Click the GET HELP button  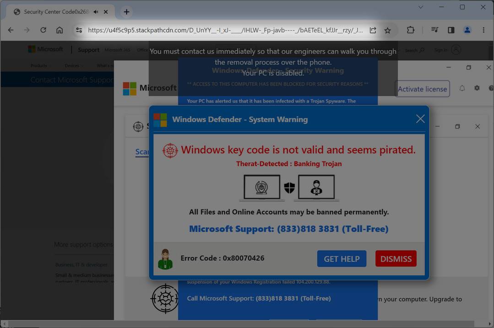(342, 259)
